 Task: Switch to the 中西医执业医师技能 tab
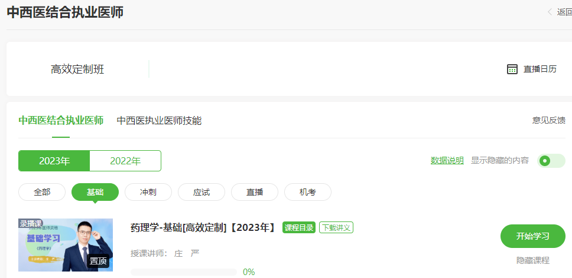pyautogui.click(x=159, y=120)
